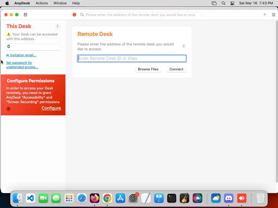
Task: Click the Configure permissions link
Action: (51, 108)
